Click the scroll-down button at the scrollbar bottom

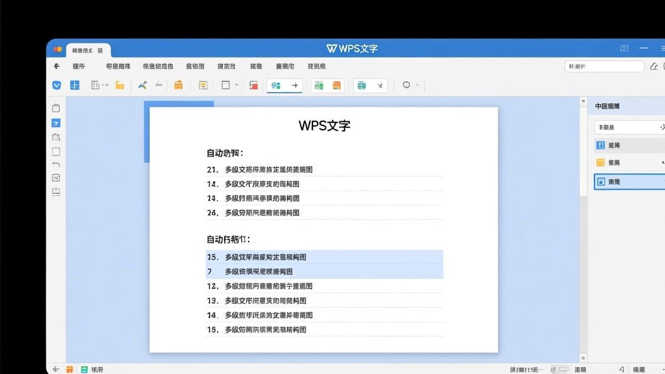pos(583,358)
